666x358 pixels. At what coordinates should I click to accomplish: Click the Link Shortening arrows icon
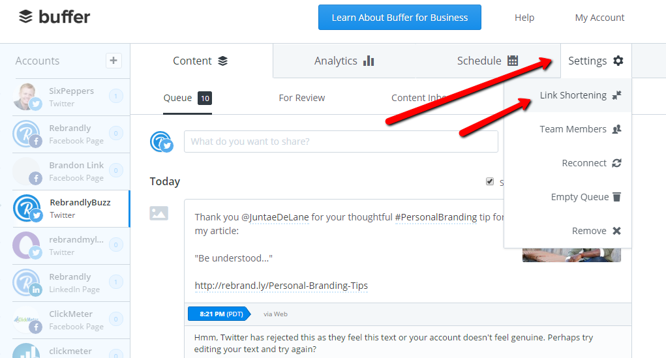point(616,95)
